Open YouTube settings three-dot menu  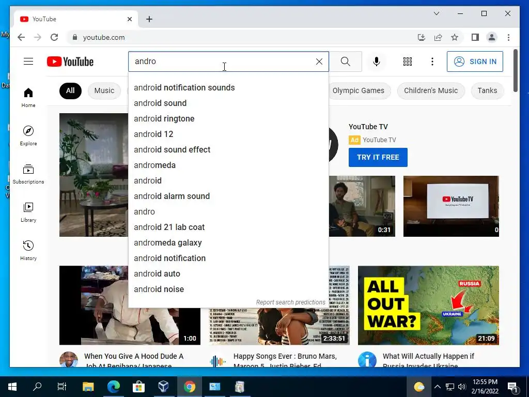click(x=432, y=62)
